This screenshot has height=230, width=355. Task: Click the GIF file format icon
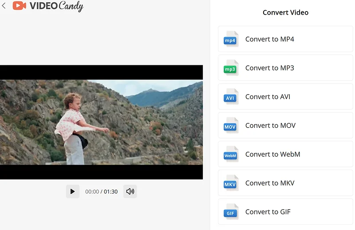coord(231,212)
